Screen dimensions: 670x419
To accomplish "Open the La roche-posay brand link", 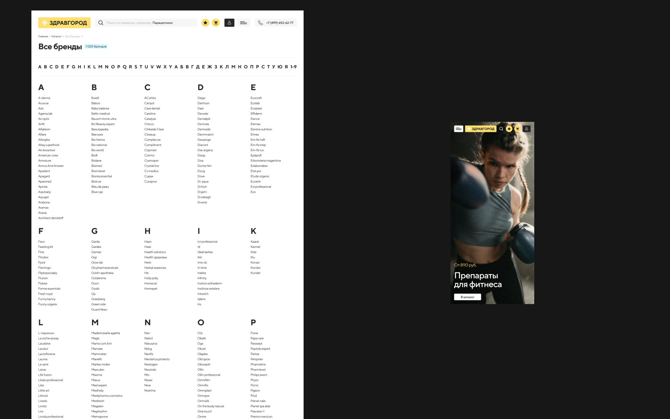I will click(49, 338).
